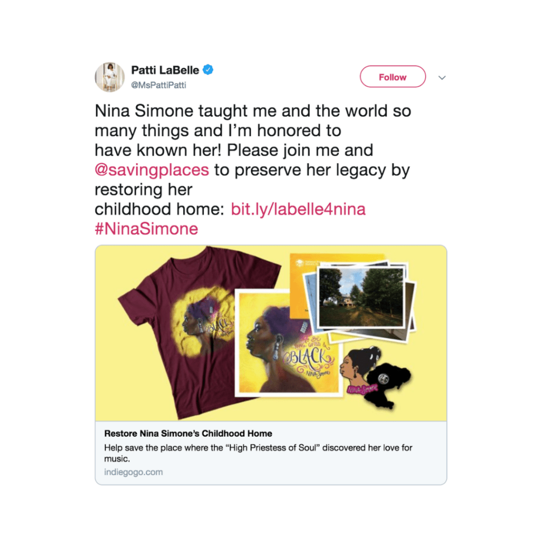Click Patti LaBelle's profile avatar
This screenshot has height=542, width=542.
(x=110, y=77)
